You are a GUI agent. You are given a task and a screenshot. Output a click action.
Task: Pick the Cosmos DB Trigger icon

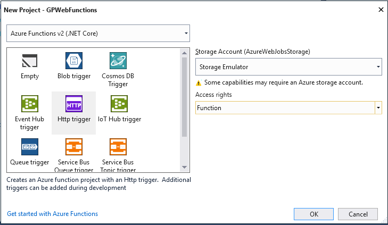118,61
